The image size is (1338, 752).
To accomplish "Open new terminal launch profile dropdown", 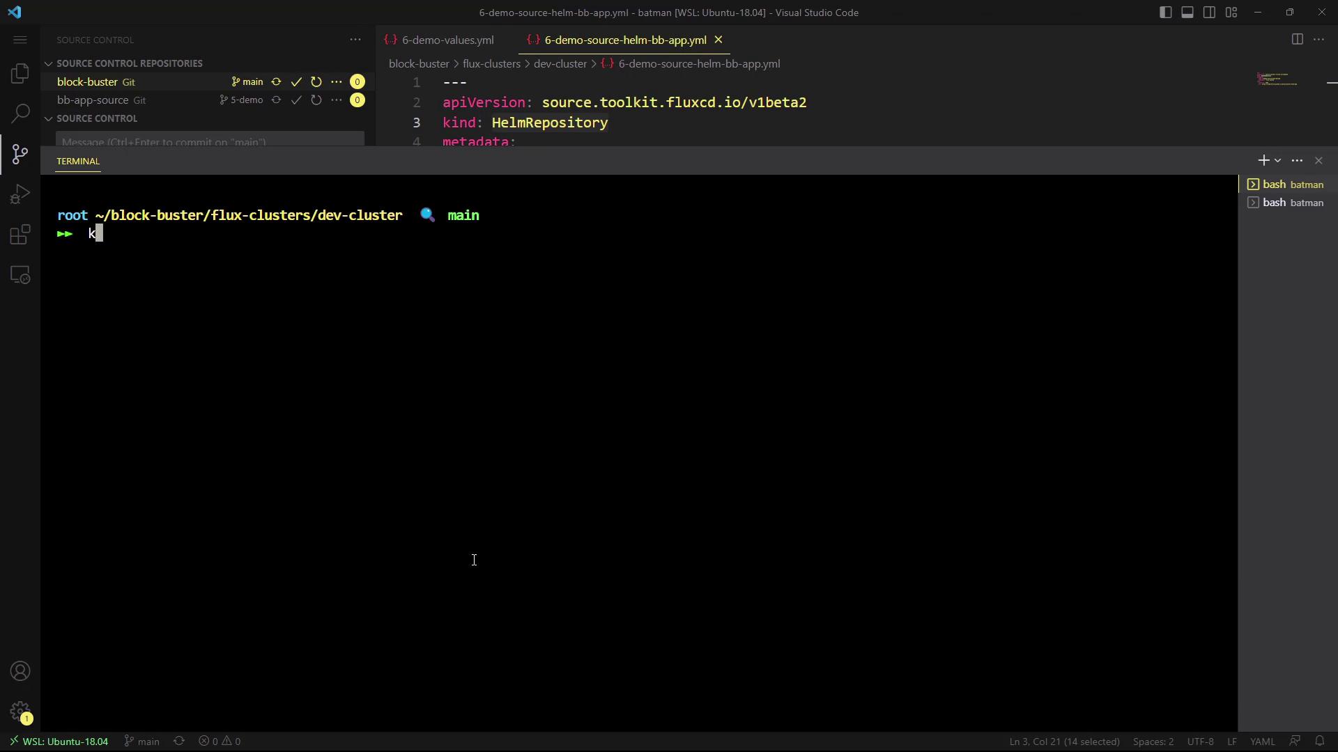I will 1278,161.
